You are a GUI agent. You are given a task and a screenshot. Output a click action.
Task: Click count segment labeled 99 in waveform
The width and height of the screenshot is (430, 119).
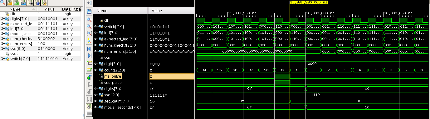282,70
